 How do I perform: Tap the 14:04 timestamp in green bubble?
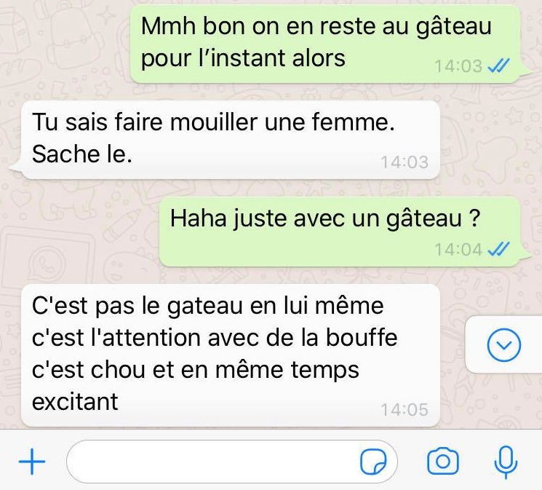tap(458, 250)
